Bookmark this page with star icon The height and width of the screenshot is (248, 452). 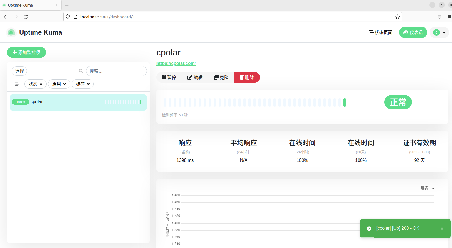point(398,17)
